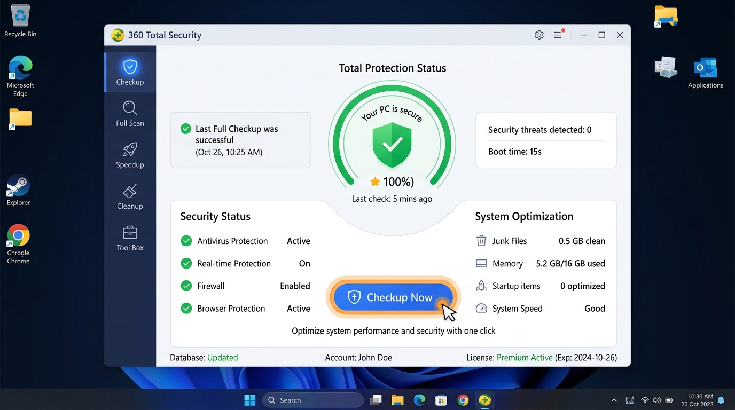Image resolution: width=735 pixels, height=410 pixels.
Task: Switch to the Checkup tab
Action: click(x=130, y=70)
